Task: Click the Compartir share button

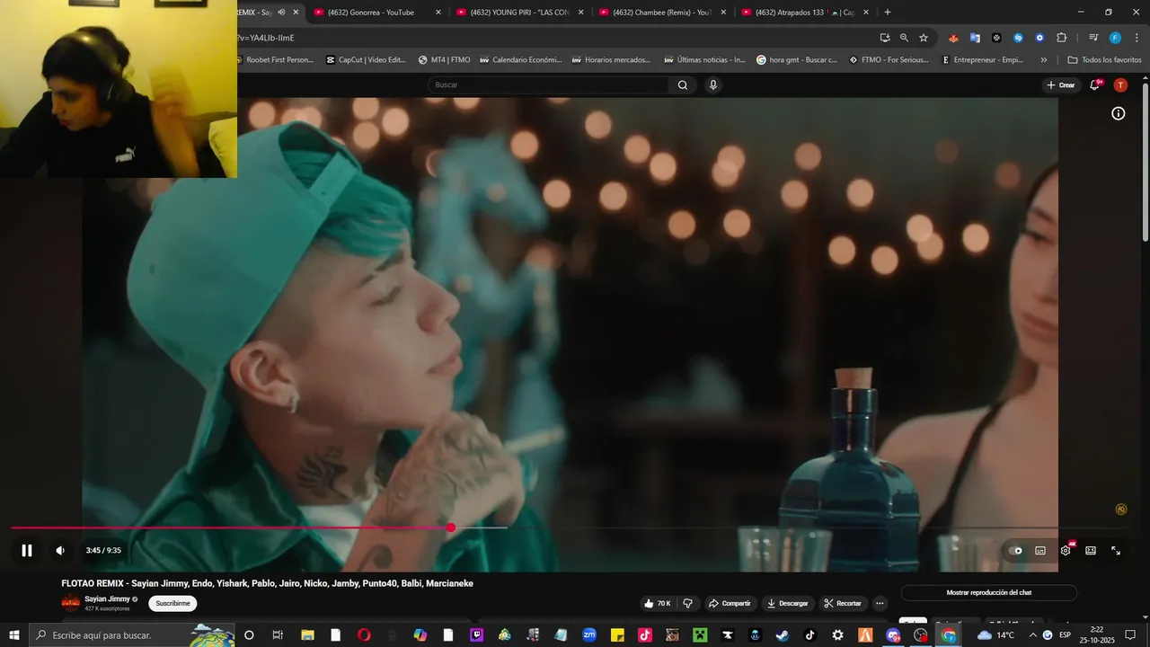Action: pos(730,603)
